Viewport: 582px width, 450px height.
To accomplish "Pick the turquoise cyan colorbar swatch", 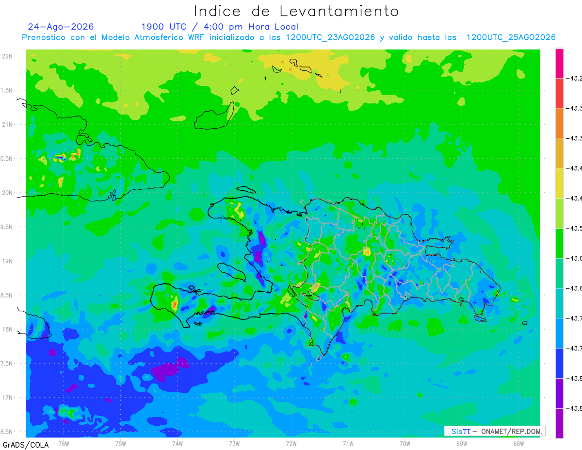I will tap(559, 303).
